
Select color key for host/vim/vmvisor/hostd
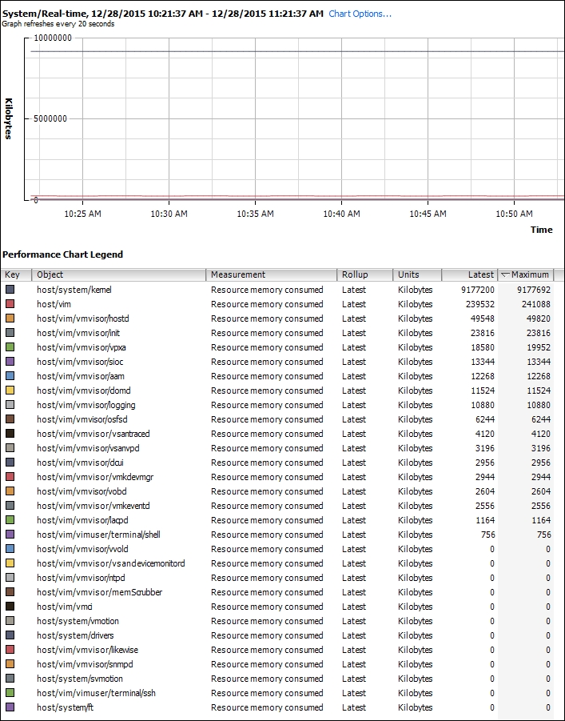click(x=10, y=318)
